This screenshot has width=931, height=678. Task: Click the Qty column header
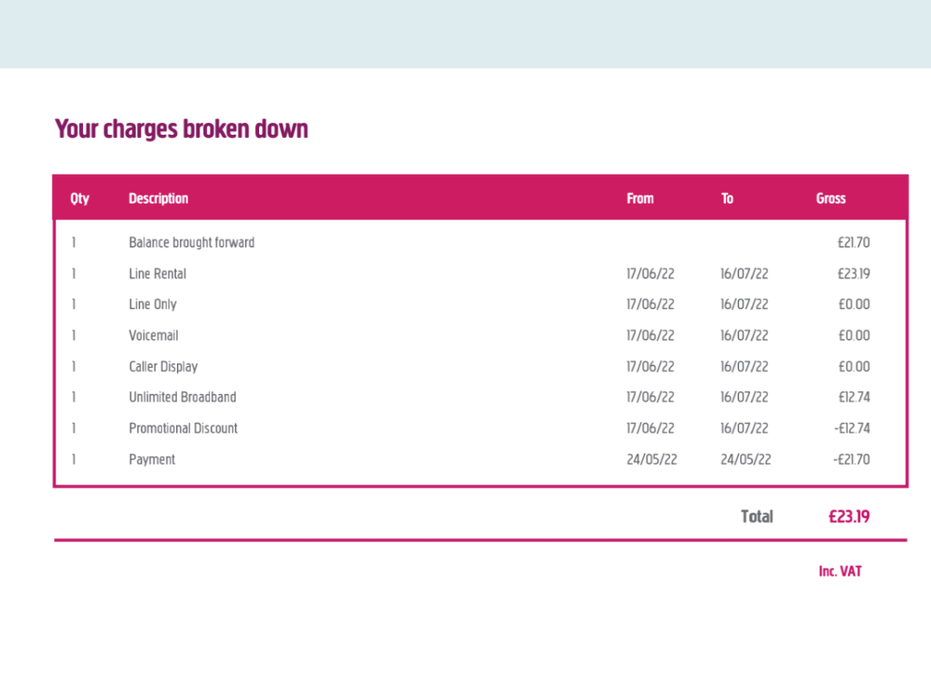[80, 198]
